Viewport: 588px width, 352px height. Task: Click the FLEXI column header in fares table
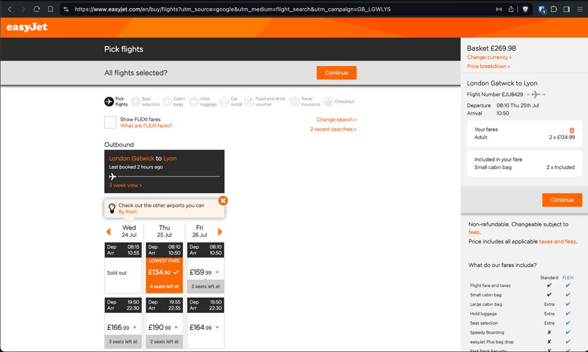tap(568, 278)
